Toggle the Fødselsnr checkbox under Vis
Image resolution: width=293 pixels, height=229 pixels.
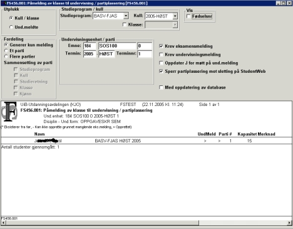tap(188, 16)
